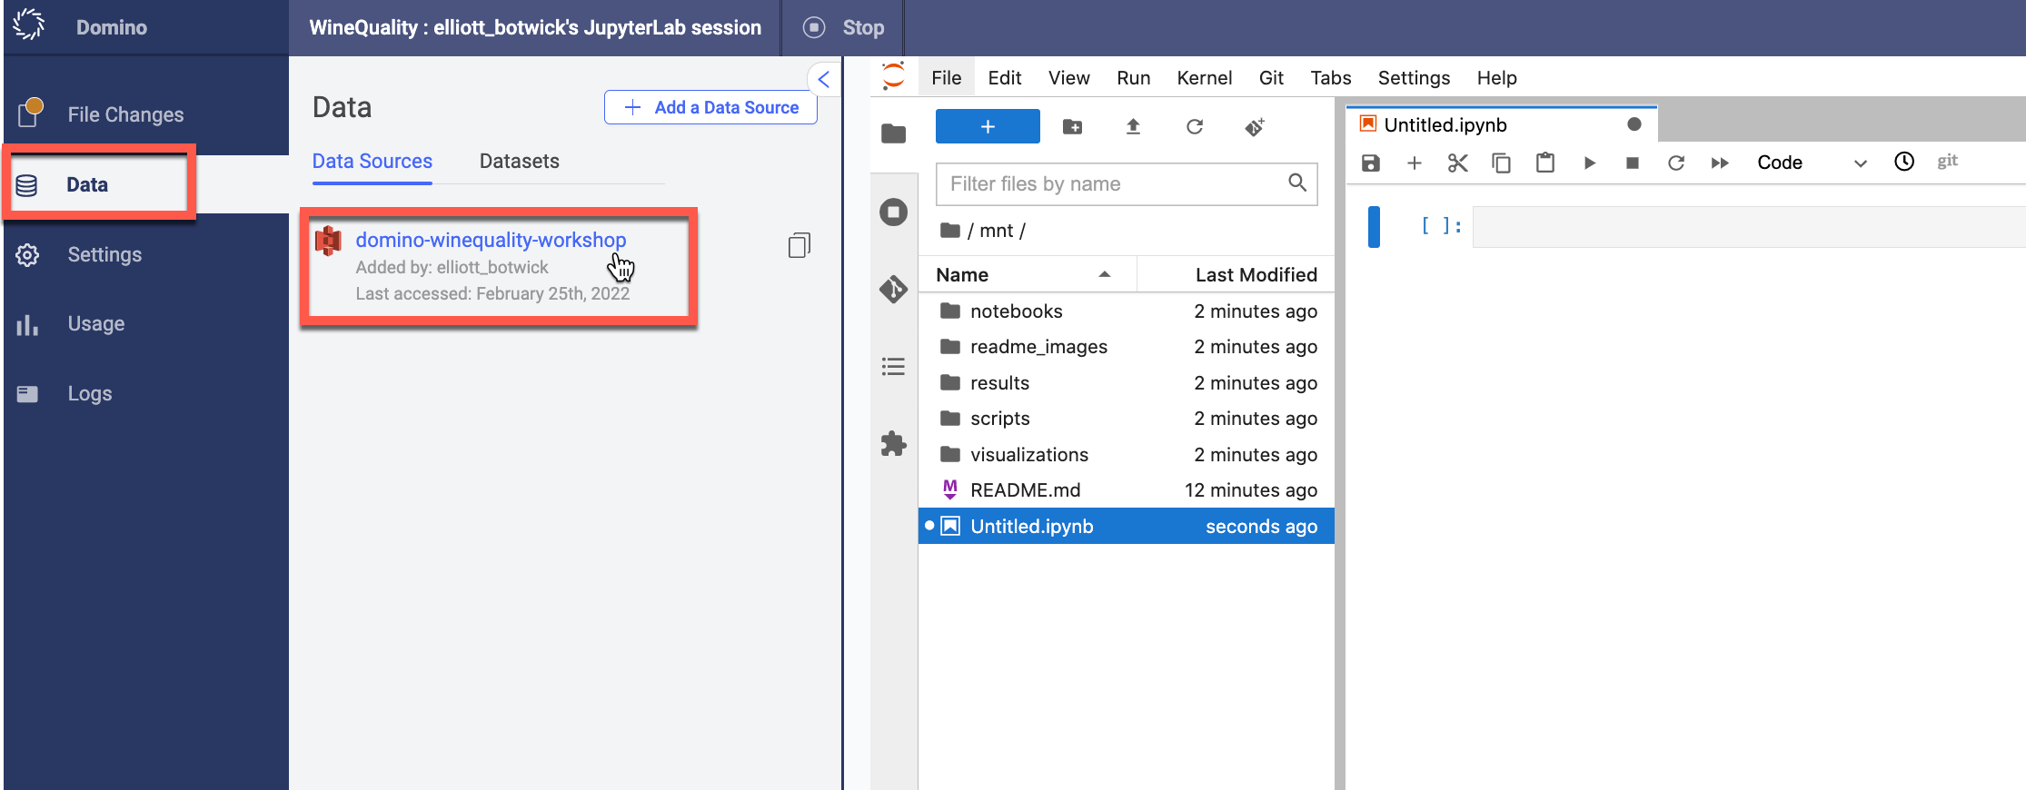The image size is (2026, 790).
Task: Copy the selected cell
Action: coord(1501,163)
